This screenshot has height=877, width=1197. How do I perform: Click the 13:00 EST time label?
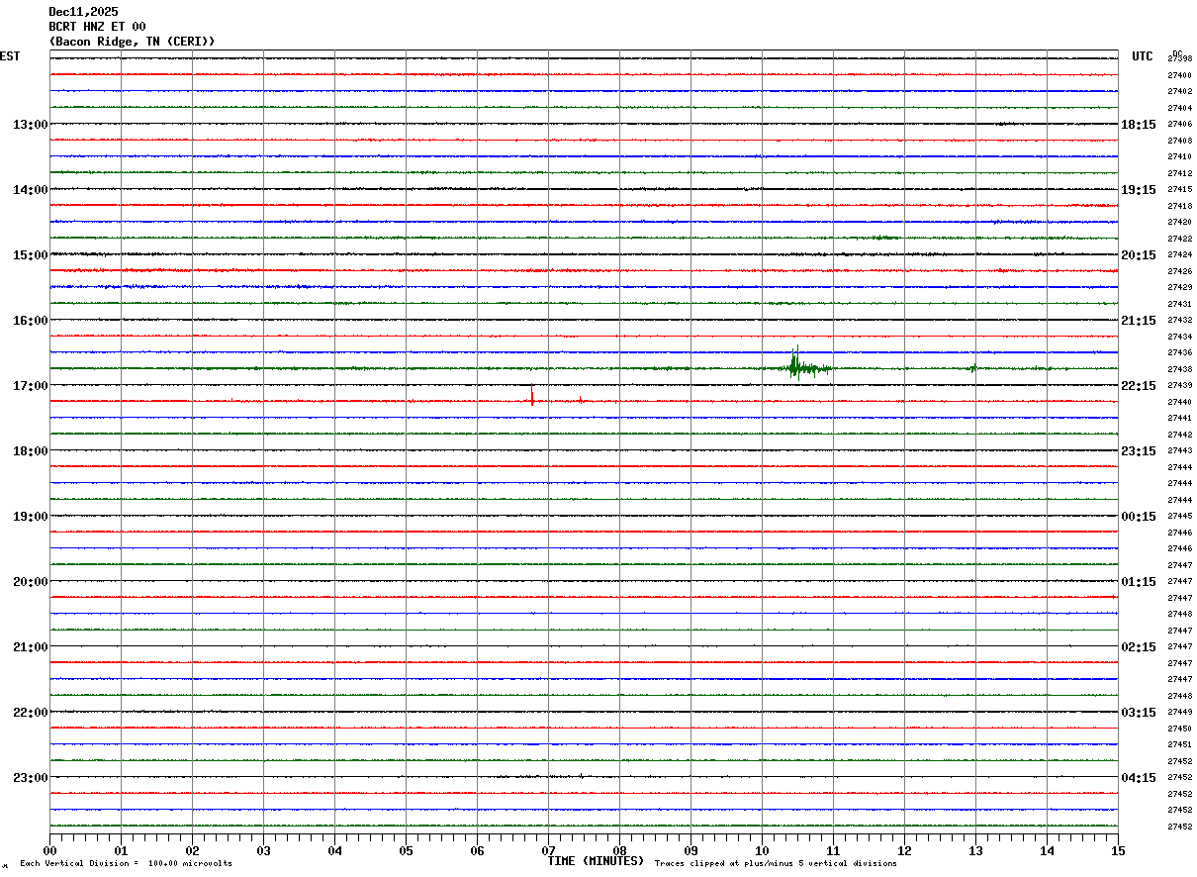pos(30,125)
